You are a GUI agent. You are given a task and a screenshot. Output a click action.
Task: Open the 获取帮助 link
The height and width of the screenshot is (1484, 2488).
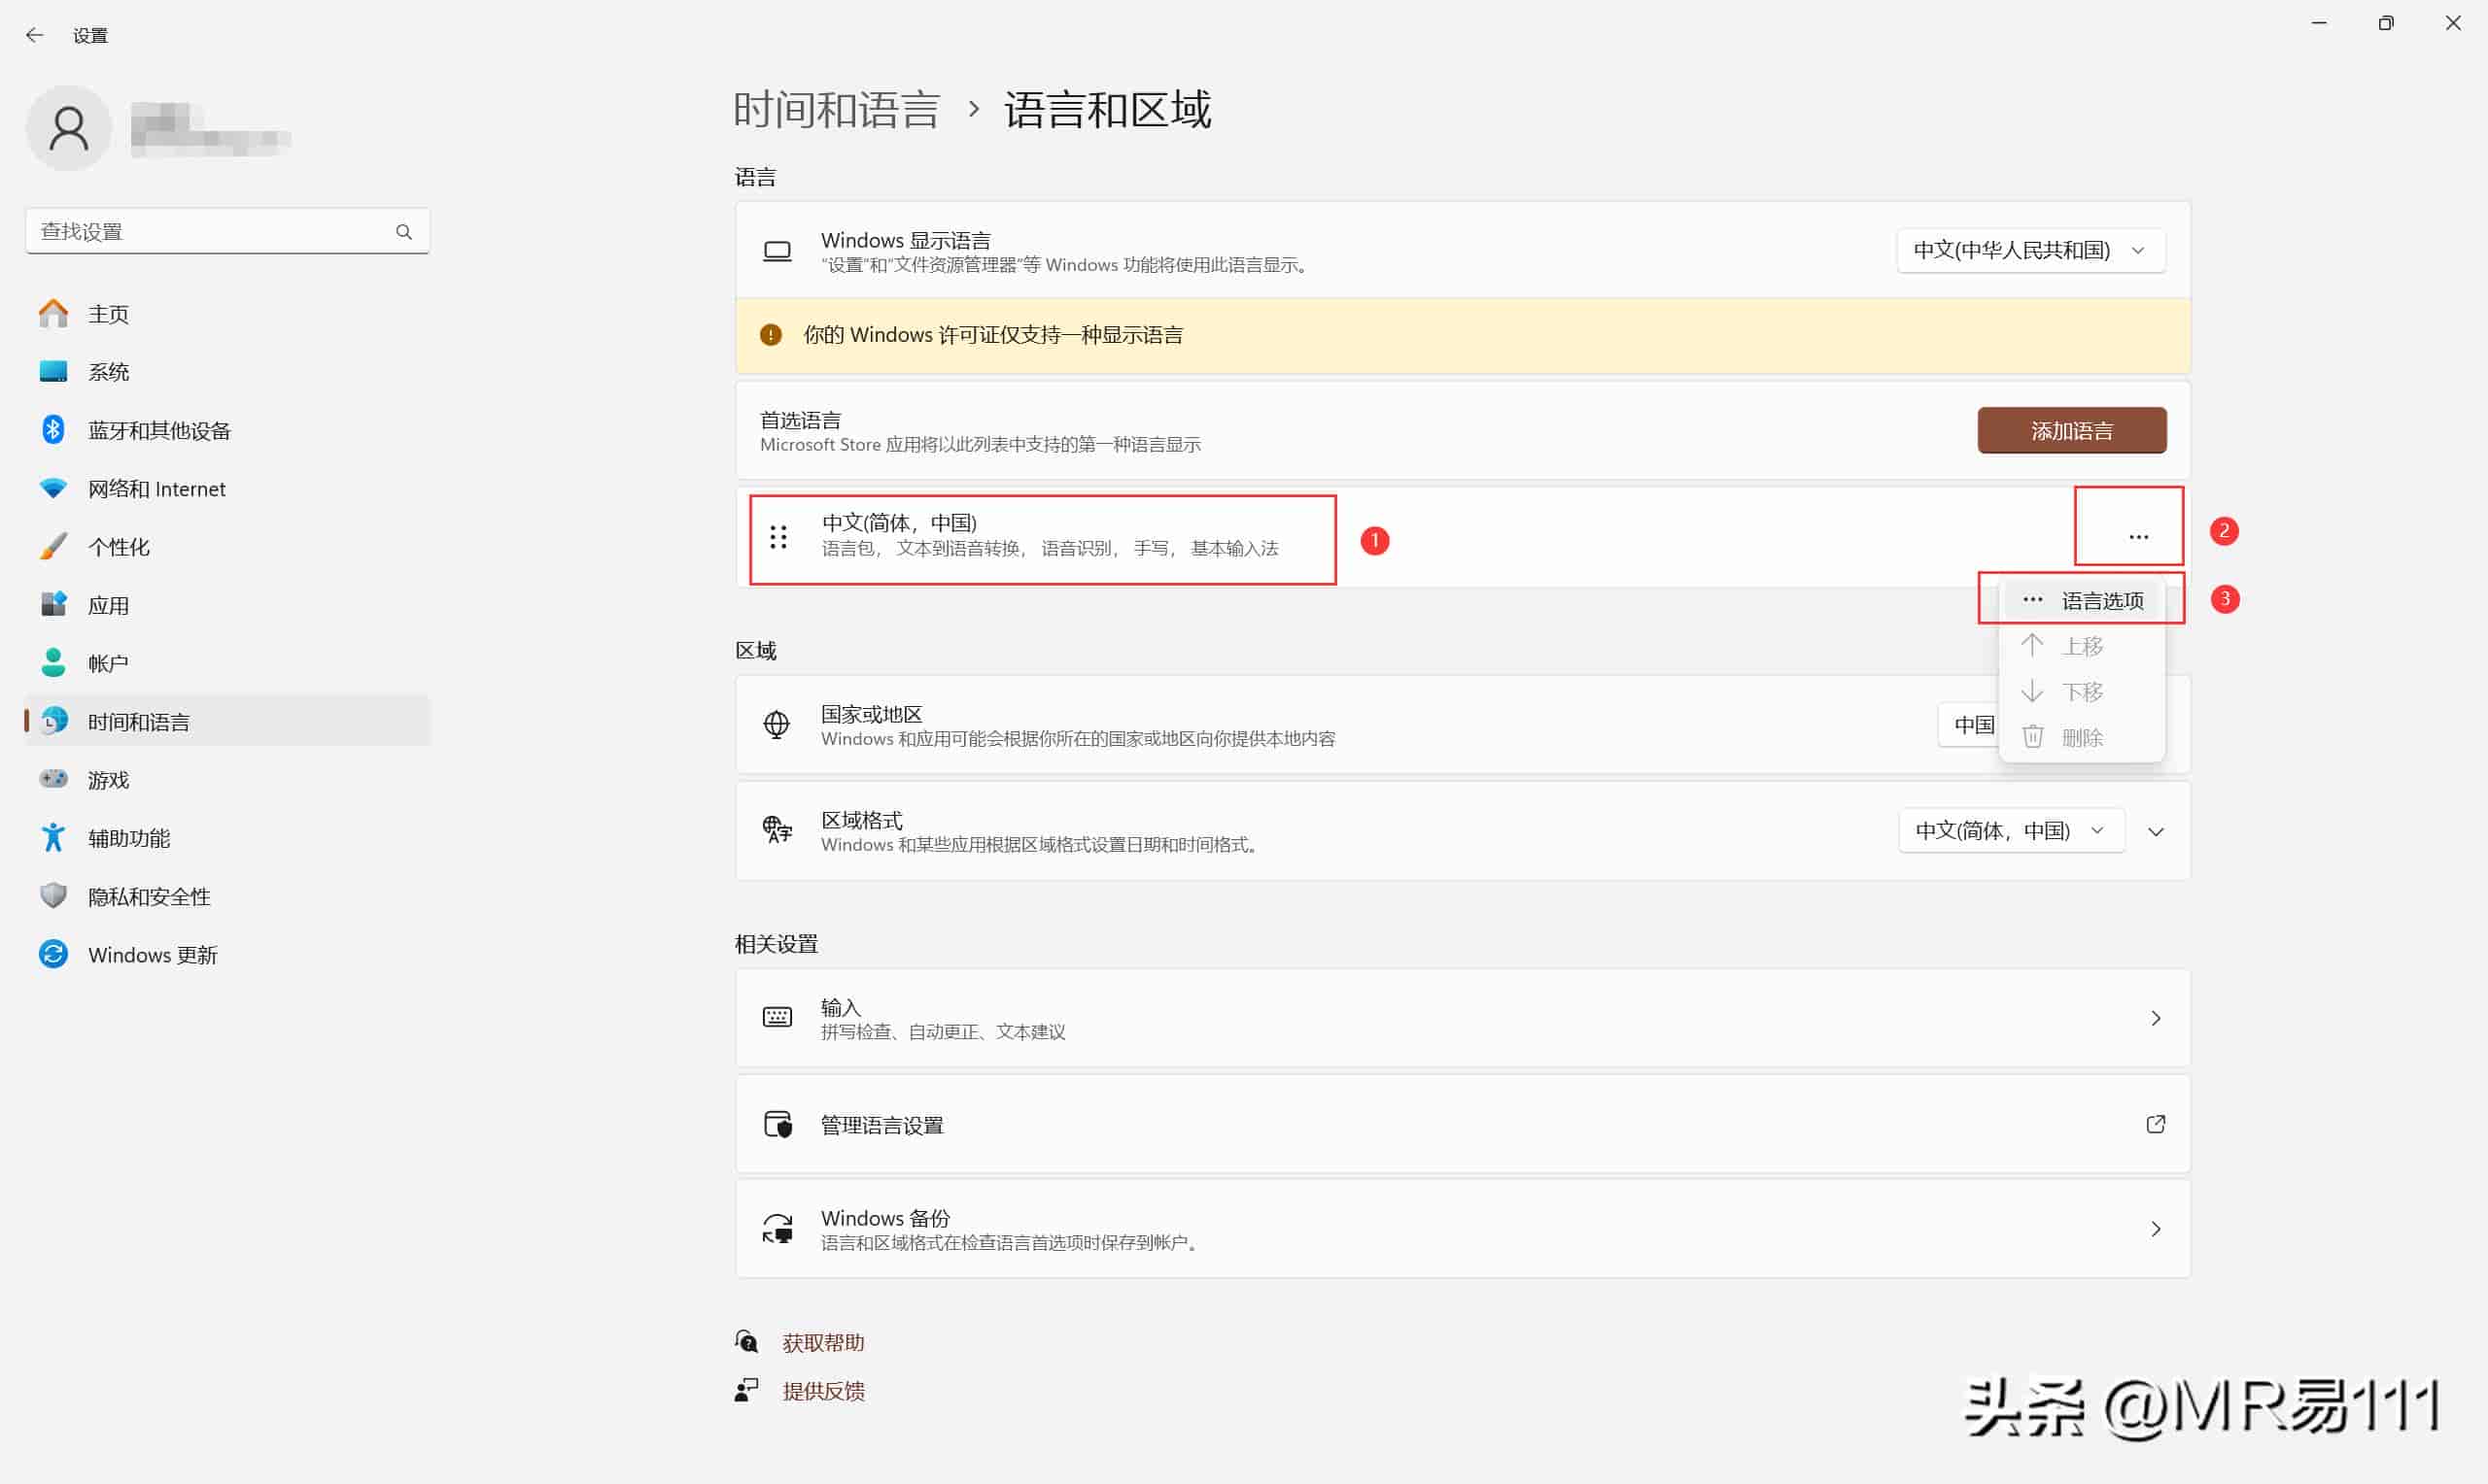823,1342
